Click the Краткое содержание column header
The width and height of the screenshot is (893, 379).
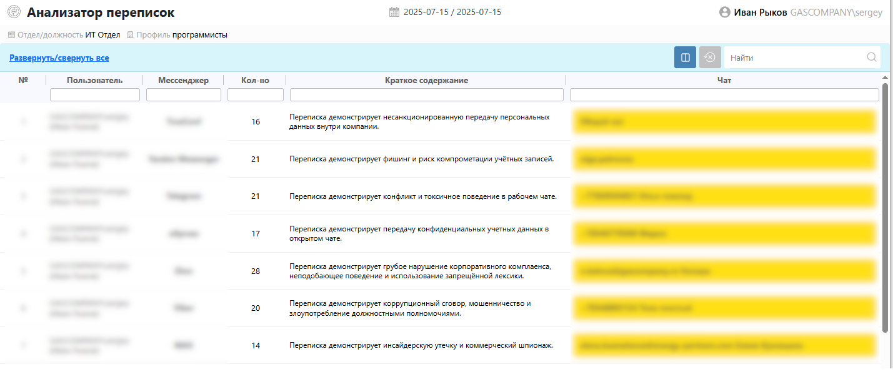426,80
